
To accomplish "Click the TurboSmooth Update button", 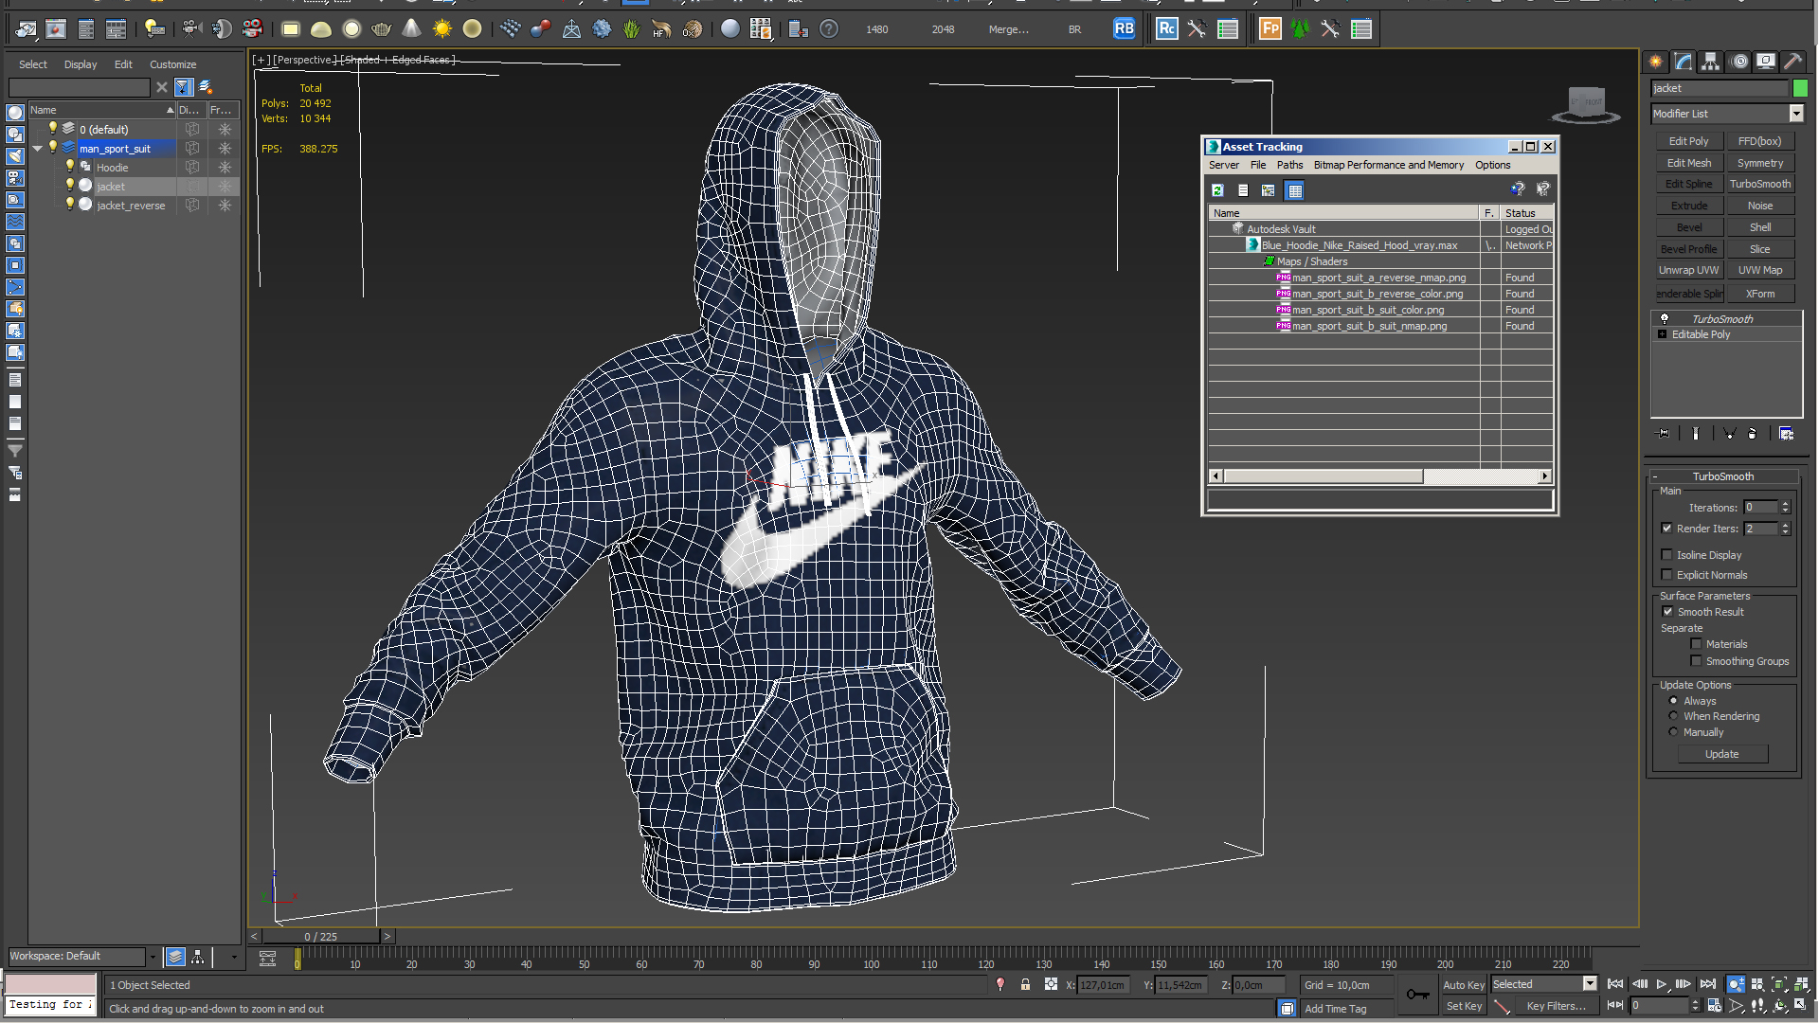I will coord(1721,754).
